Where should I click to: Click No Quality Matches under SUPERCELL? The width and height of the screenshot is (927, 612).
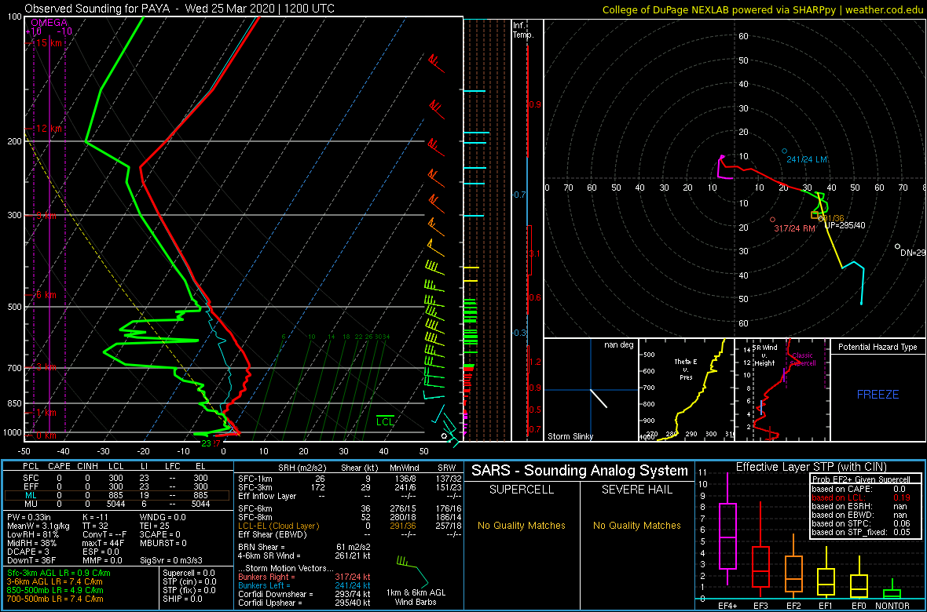(522, 526)
